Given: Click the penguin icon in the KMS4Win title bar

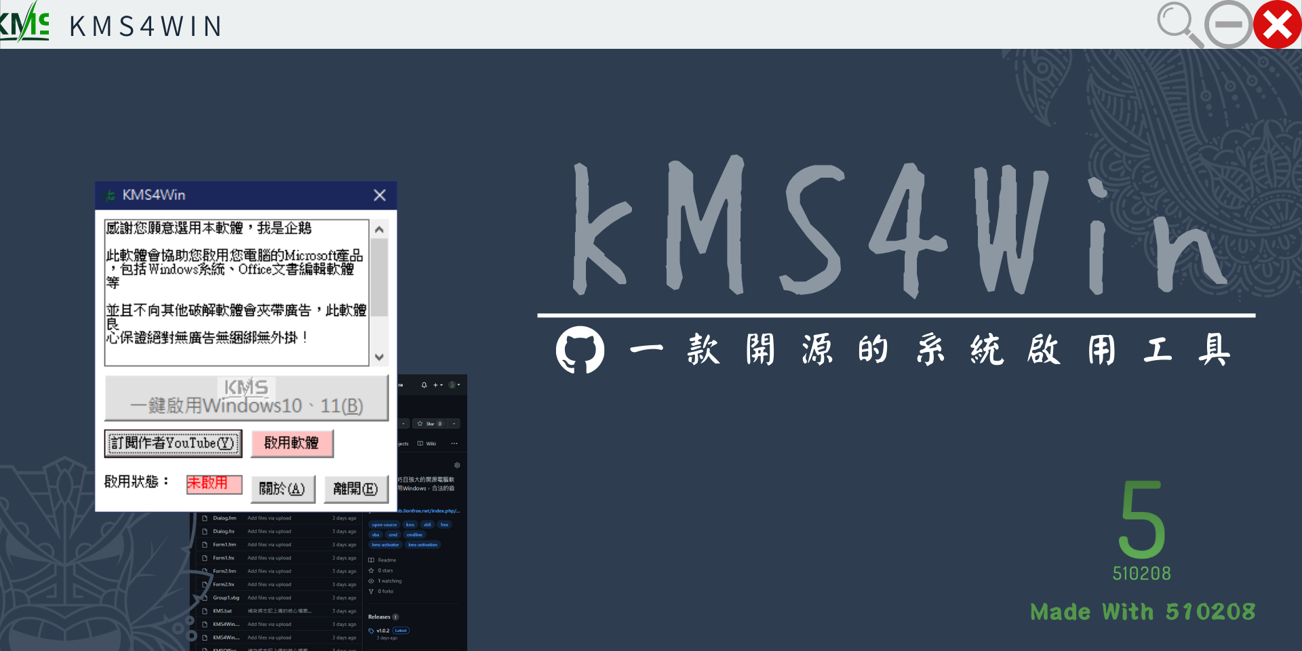Looking at the screenshot, I should [109, 195].
